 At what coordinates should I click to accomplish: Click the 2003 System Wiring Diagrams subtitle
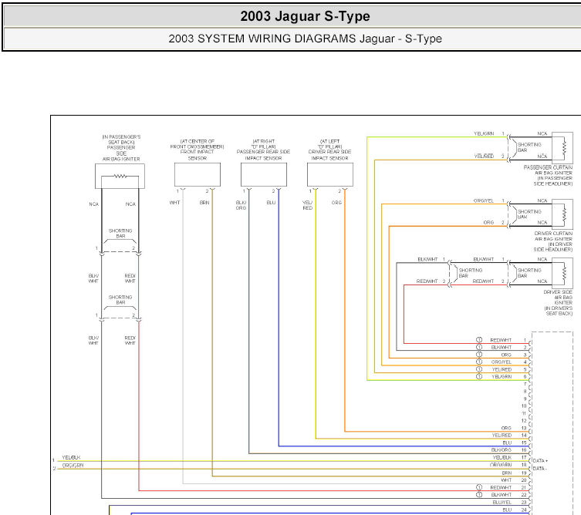tap(305, 39)
